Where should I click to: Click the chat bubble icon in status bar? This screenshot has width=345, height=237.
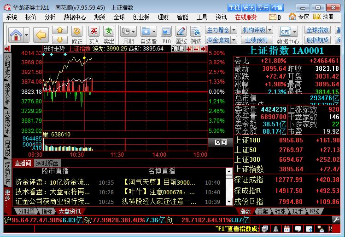click(298, 229)
